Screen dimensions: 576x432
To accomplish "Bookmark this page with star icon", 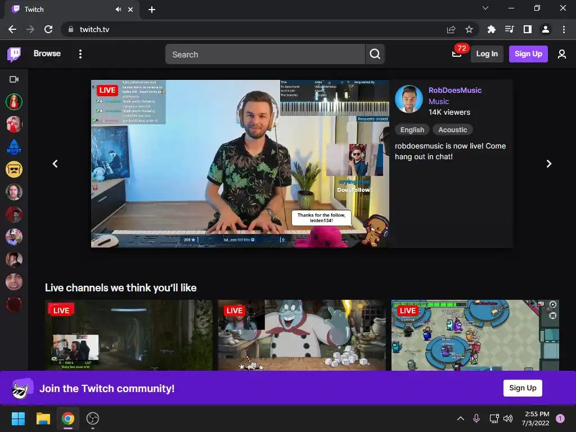I will 469,29.
